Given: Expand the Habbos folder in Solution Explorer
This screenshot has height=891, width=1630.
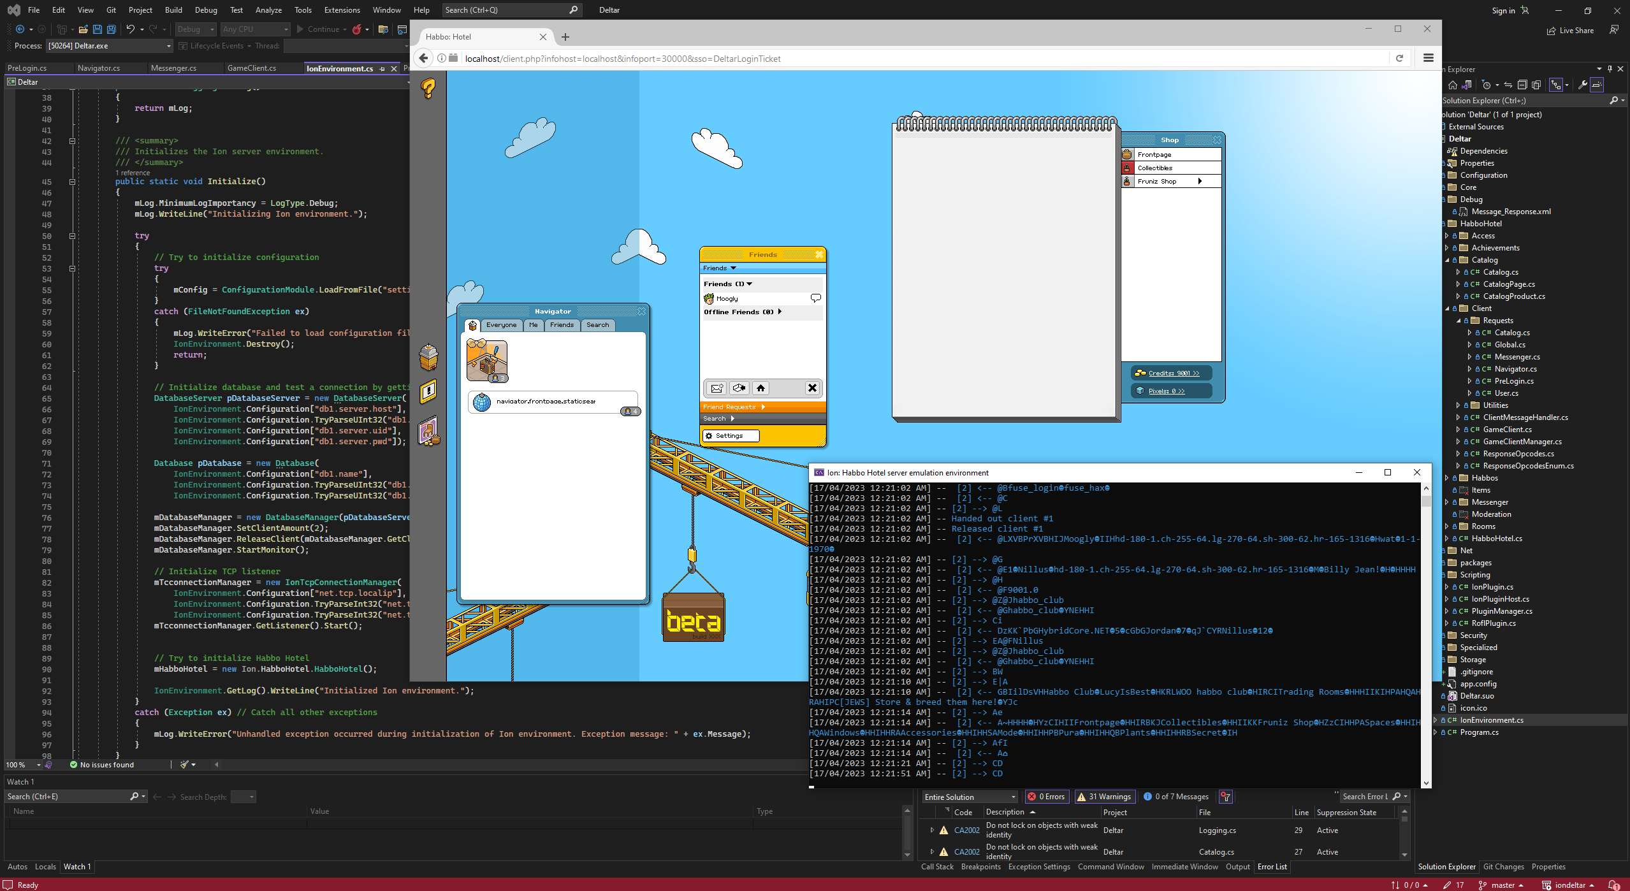Looking at the screenshot, I should coord(1446,478).
